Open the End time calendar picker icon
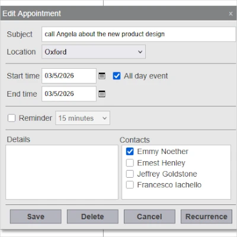Viewport: 237px width, 237px height. pos(102,94)
